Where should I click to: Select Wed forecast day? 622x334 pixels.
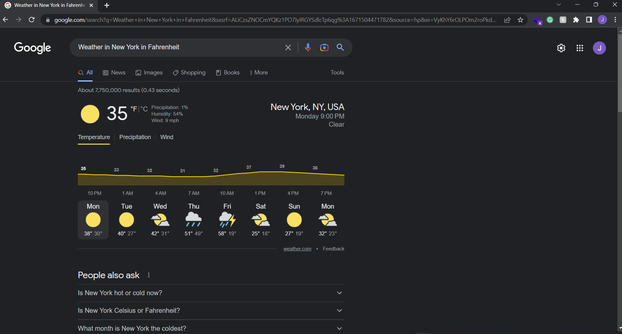point(160,220)
